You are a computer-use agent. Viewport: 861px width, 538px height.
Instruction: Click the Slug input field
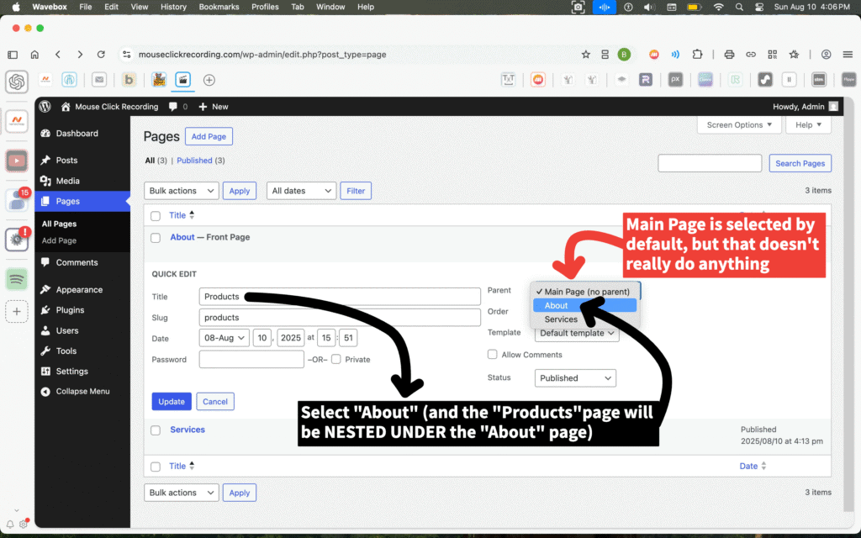(340, 318)
